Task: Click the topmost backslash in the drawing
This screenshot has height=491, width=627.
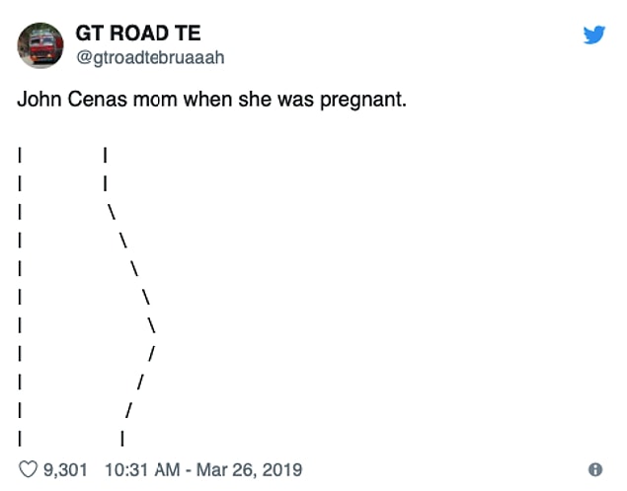Action: (111, 212)
